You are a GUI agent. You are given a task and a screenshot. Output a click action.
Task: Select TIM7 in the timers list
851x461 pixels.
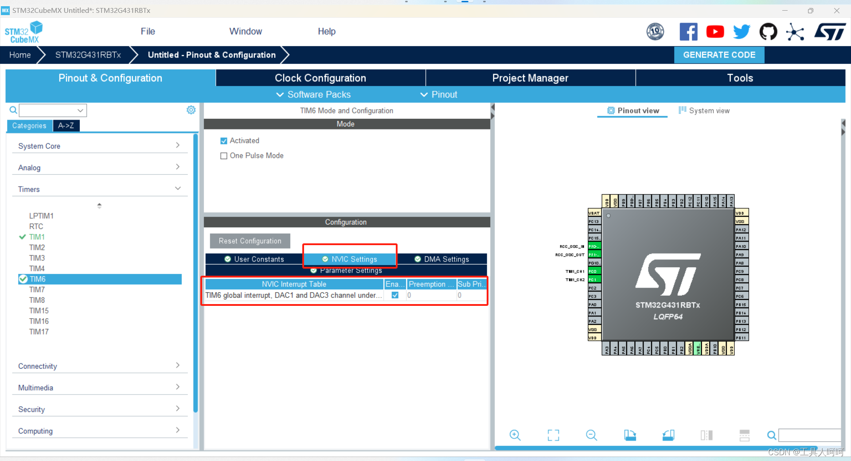(37, 290)
